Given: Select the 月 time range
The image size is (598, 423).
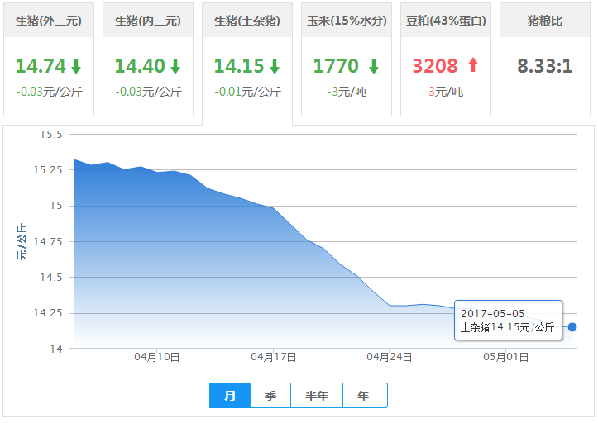Looking at the screenshot, I should click(x=230, y=396).
